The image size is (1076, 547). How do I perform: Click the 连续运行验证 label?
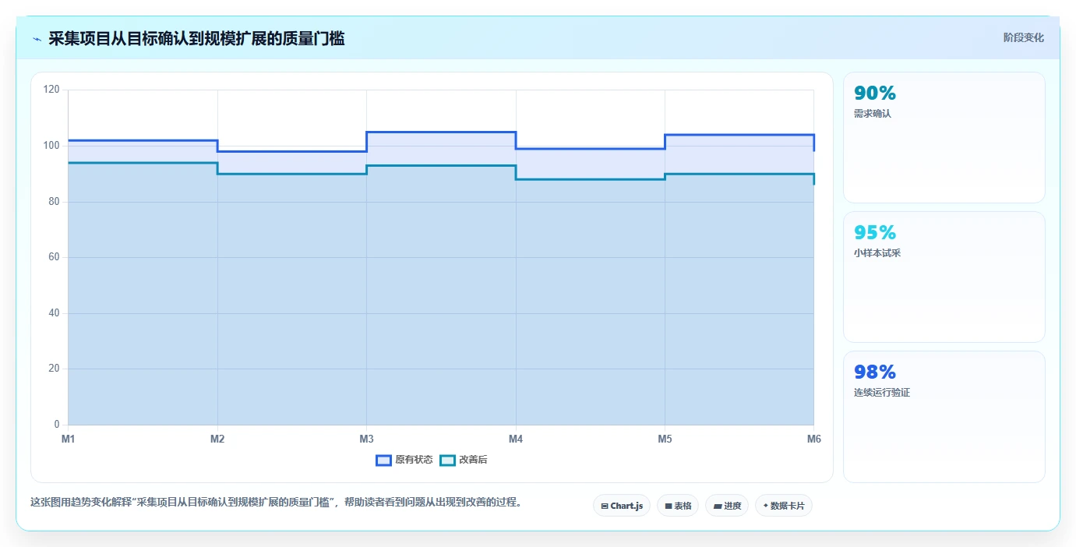882,393
